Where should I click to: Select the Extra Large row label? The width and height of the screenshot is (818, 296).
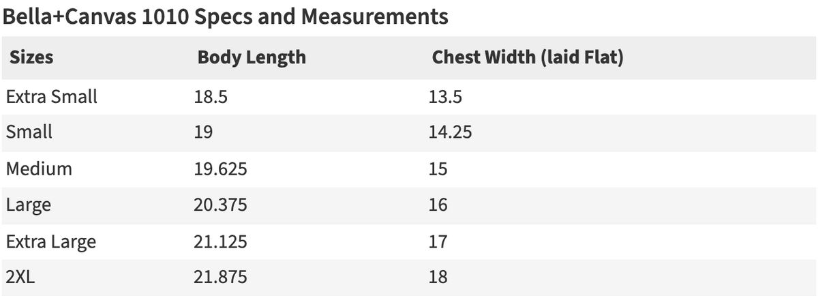coord(51,241)
